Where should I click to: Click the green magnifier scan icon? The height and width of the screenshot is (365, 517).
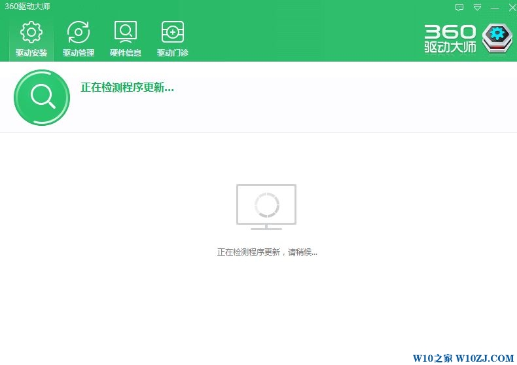42,98
